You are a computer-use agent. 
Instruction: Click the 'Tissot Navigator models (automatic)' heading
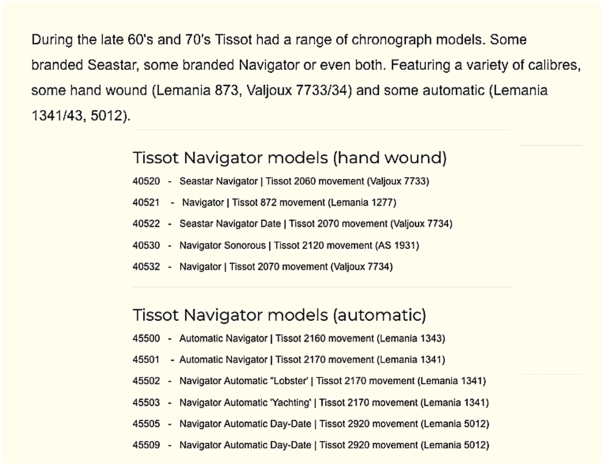tap(279, 315)
